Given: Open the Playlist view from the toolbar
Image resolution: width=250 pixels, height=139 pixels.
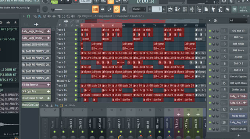Looking at the screenshot, I should [x=170, y=10].
